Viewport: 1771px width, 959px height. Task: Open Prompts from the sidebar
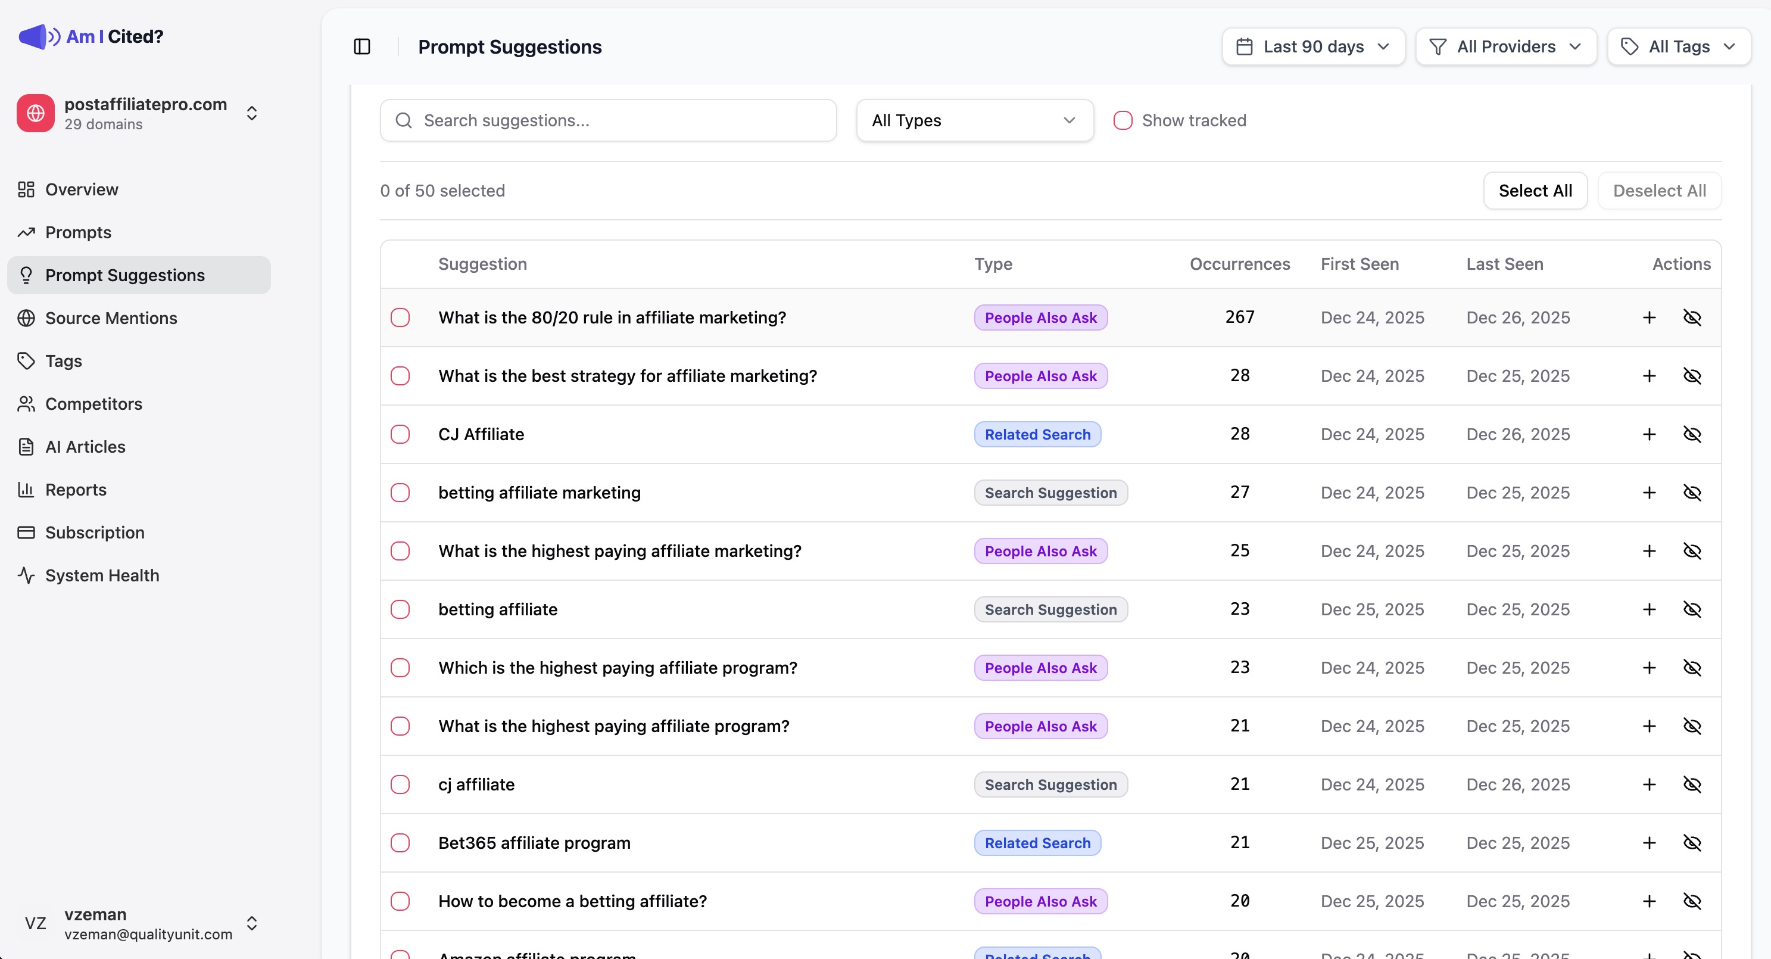(77, 232)
